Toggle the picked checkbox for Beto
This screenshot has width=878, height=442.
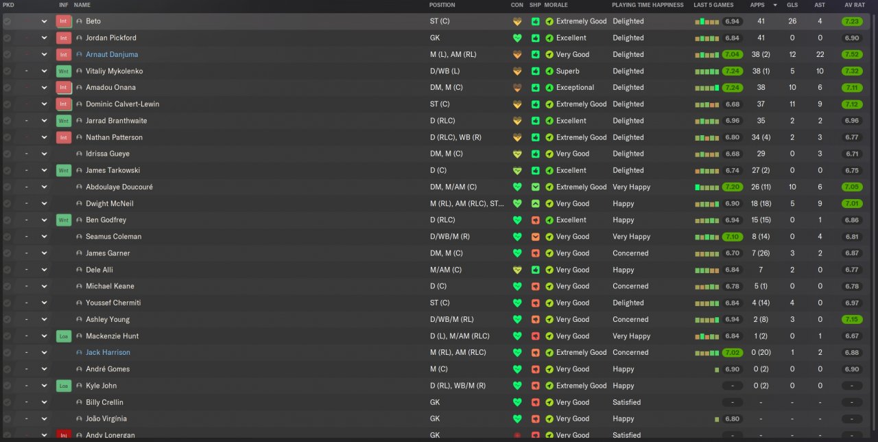point(7,21)
